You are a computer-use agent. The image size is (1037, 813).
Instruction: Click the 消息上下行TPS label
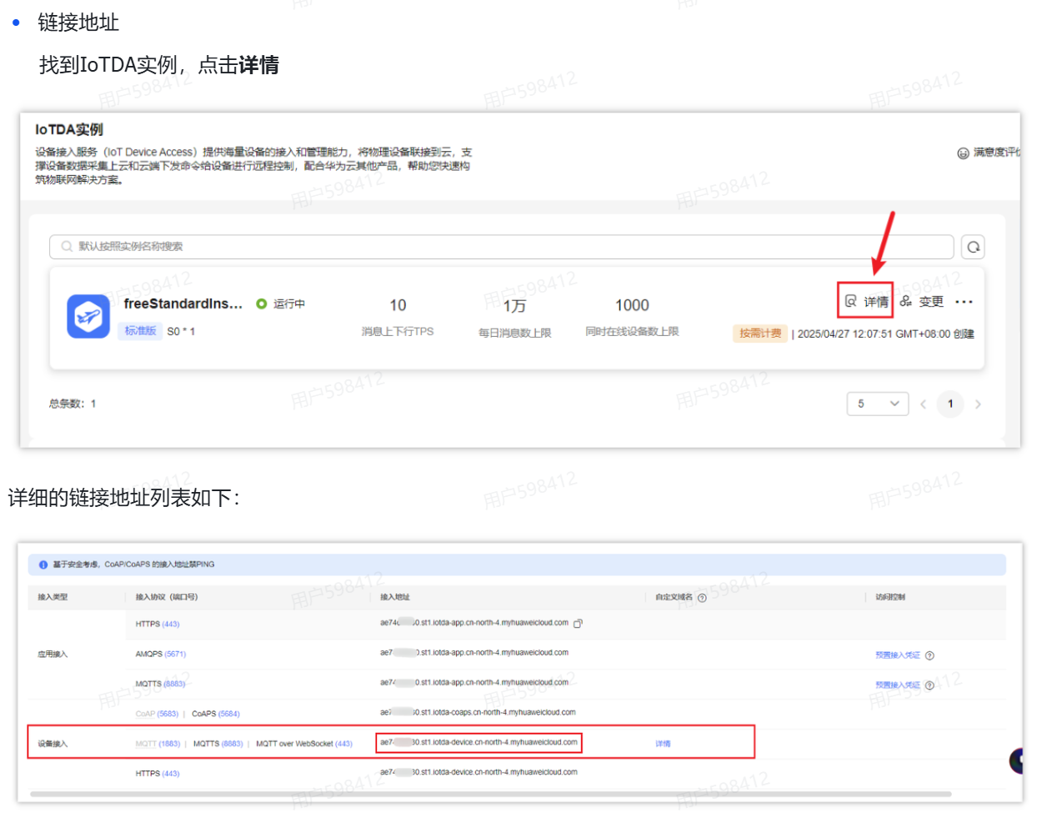coord(398,332)
